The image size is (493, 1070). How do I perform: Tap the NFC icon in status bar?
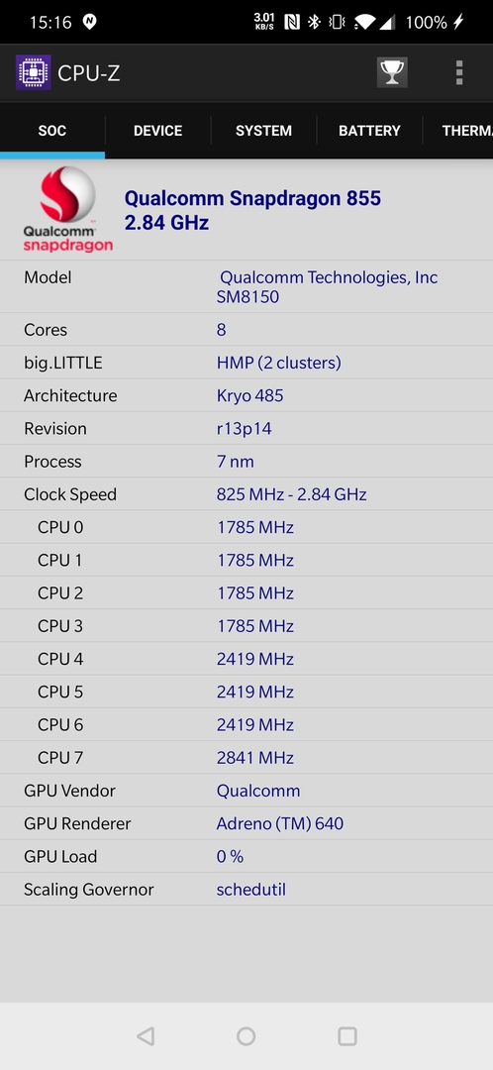(x=292, y=22)
